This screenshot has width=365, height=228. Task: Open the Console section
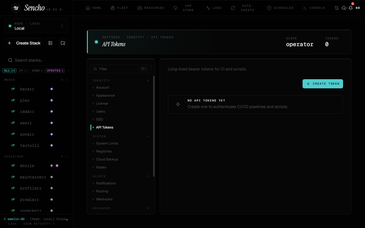tap(314, 8)
